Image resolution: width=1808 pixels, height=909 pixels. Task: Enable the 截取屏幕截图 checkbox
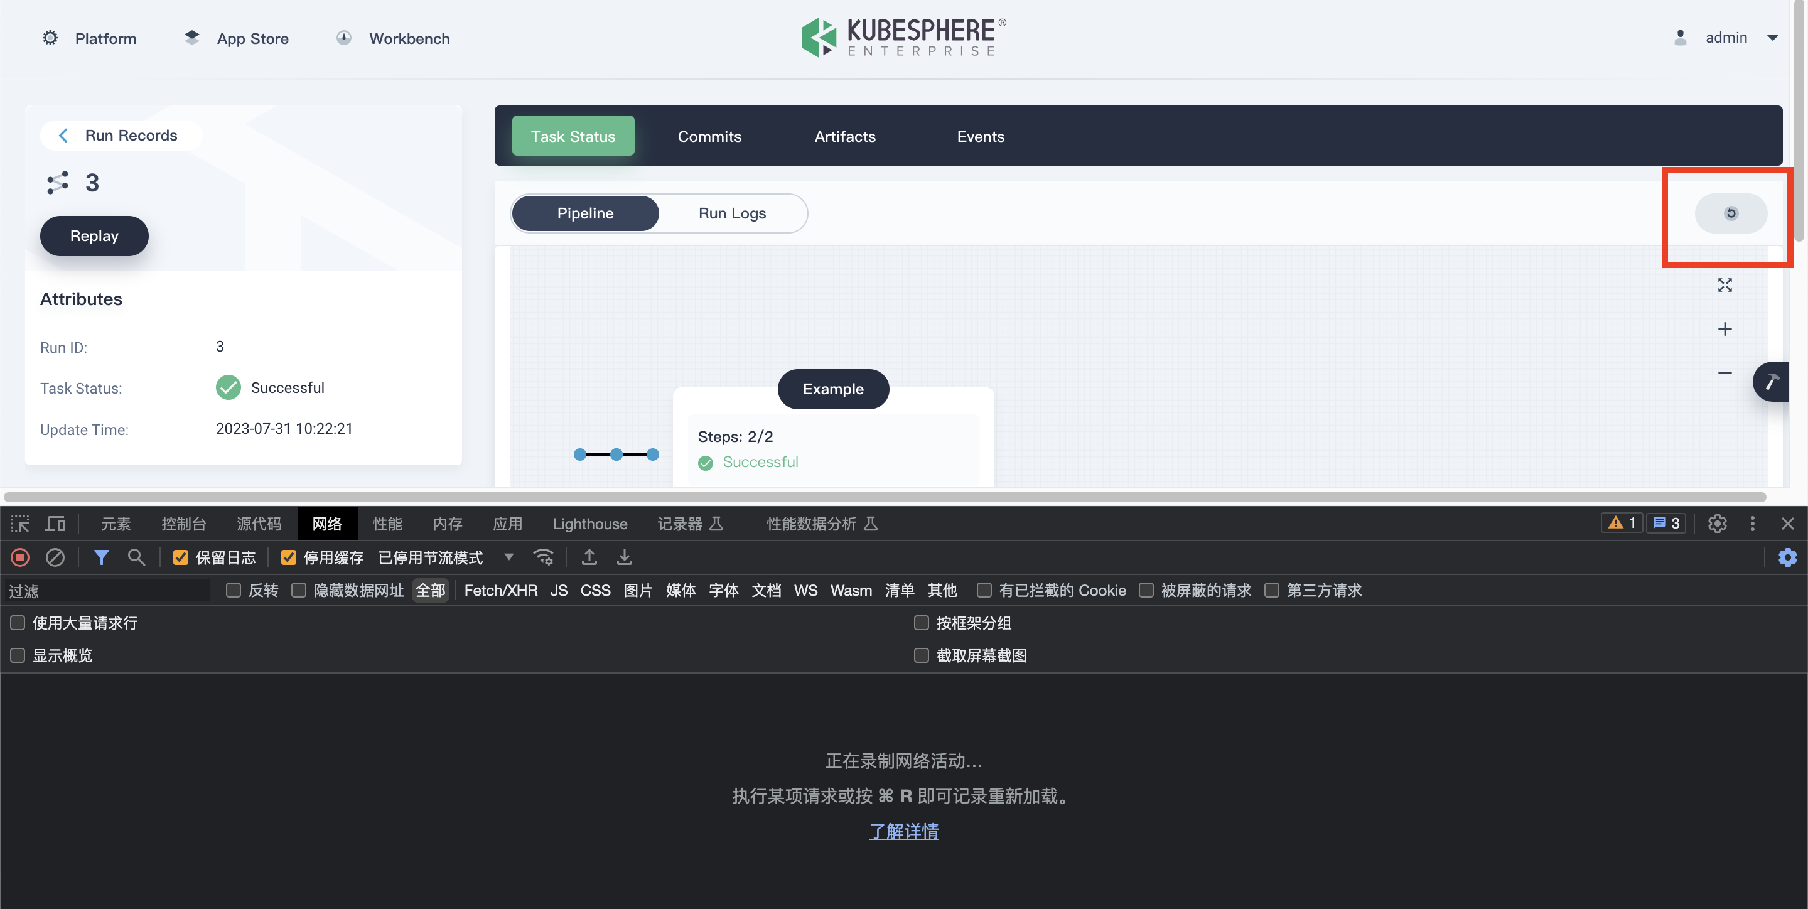click(x=922, y=655)
